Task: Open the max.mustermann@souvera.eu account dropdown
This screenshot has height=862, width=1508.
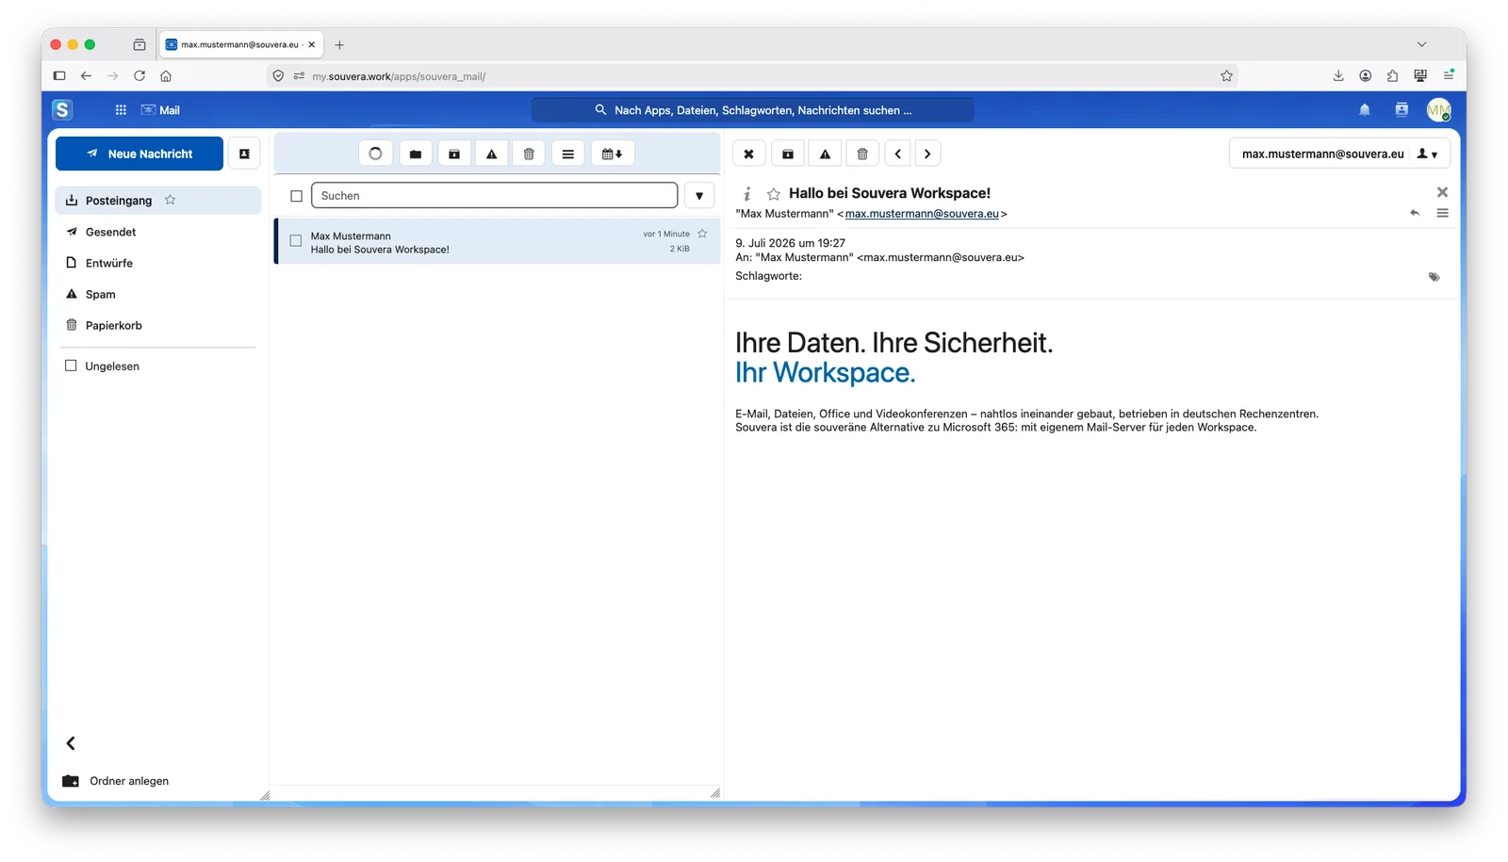Action: pyautogui.click(x=1339, y=154)
